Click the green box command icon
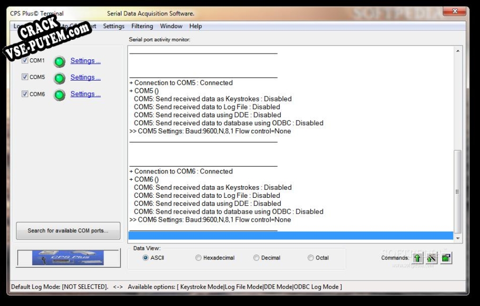This screenshot has height=306, width=480. coord(446,258)
